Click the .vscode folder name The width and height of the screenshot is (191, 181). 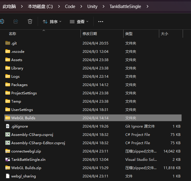[18, 52]
